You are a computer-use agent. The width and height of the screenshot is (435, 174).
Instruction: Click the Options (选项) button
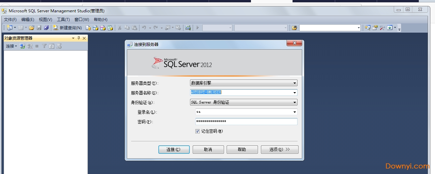pyautogui.click(x=280, y=150)
